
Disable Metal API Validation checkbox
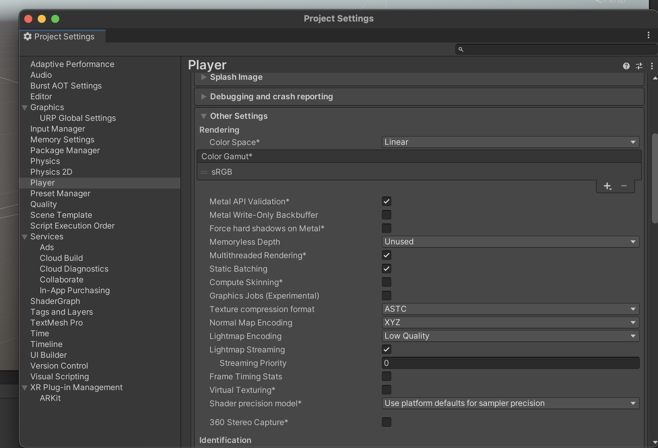click(x=386, y=201)
